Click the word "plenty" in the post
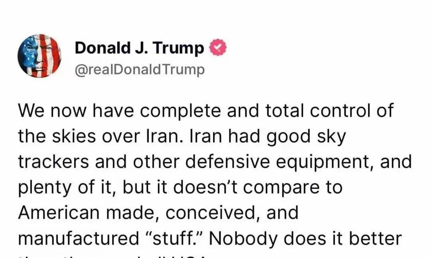This screenshot has width=431, height=258. point(44,188)
